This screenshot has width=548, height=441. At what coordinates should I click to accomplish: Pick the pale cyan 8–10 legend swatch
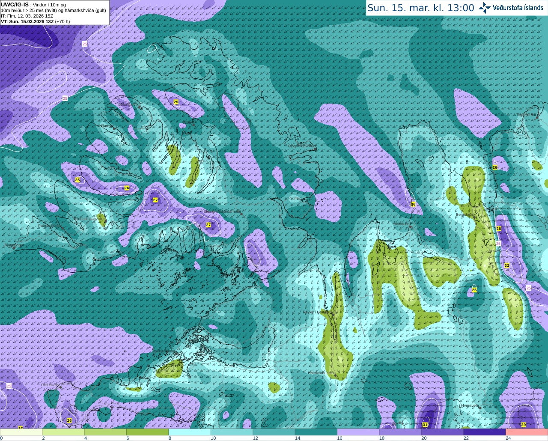pos(190,432)
